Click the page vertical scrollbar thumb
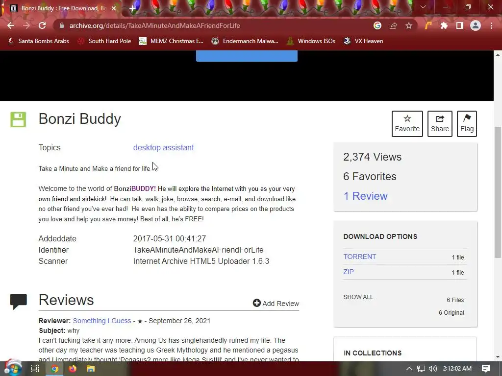502x376 pixels. [x=498, y=192]
